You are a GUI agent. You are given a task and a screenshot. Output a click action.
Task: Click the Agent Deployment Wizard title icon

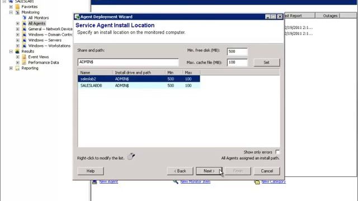[x=77, y=17]
